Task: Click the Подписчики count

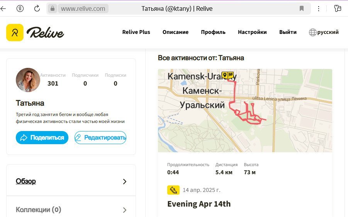Action: 85,84
